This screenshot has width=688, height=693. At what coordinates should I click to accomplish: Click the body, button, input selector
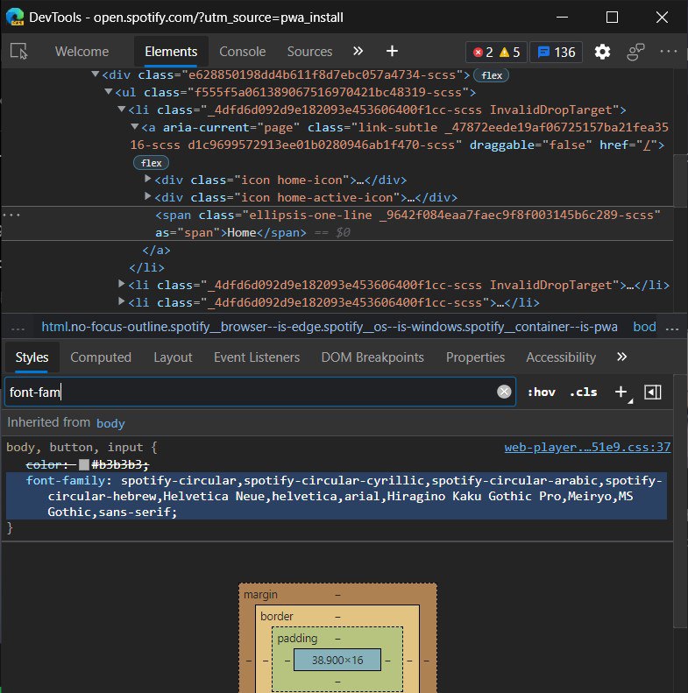pos(74,448)
